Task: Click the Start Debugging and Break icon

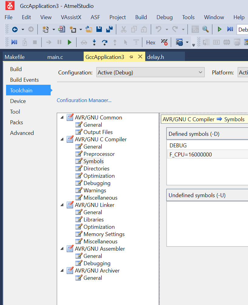Action: click(x=230, y=29)
